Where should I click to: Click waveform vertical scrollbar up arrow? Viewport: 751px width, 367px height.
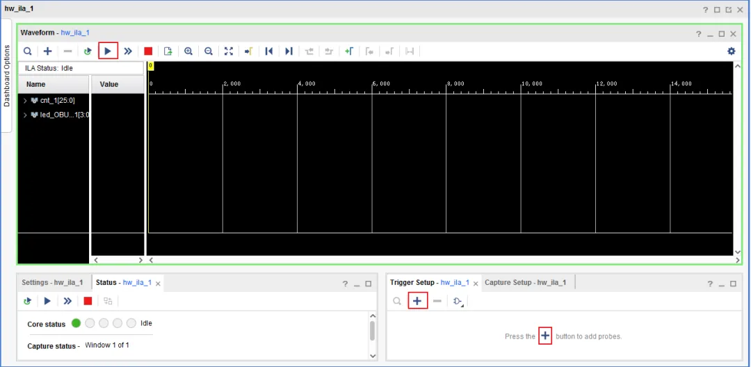(x=738, y=66)
